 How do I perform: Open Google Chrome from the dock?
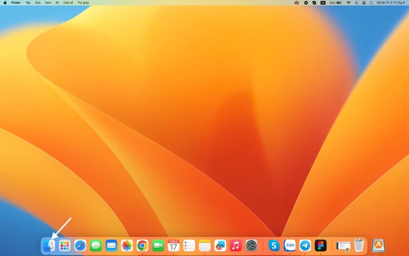coord(142,246)
